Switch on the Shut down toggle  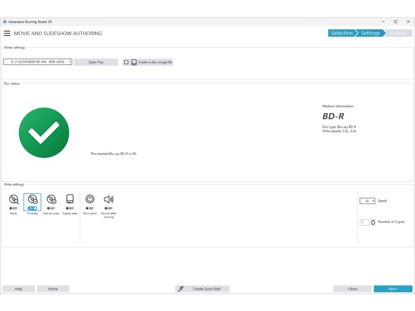90,208
